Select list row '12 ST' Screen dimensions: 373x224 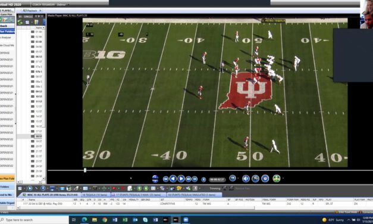[x=36, y=107]
